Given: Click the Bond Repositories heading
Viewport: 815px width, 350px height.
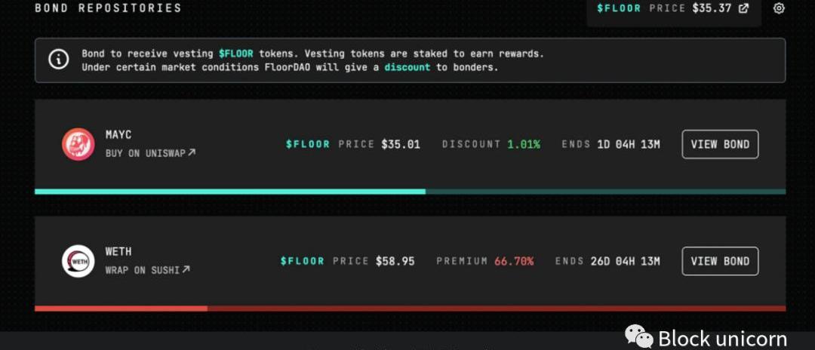Looking at the screenshot, I should [108, 8].
